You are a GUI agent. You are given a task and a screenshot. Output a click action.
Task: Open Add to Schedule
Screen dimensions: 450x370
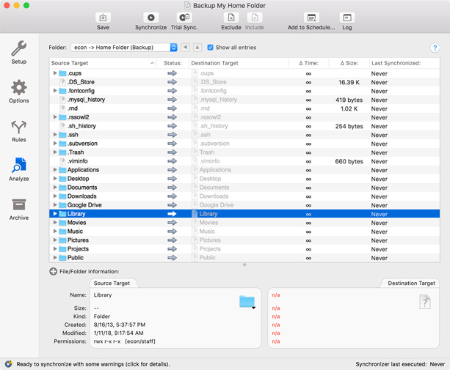[311, 18]
